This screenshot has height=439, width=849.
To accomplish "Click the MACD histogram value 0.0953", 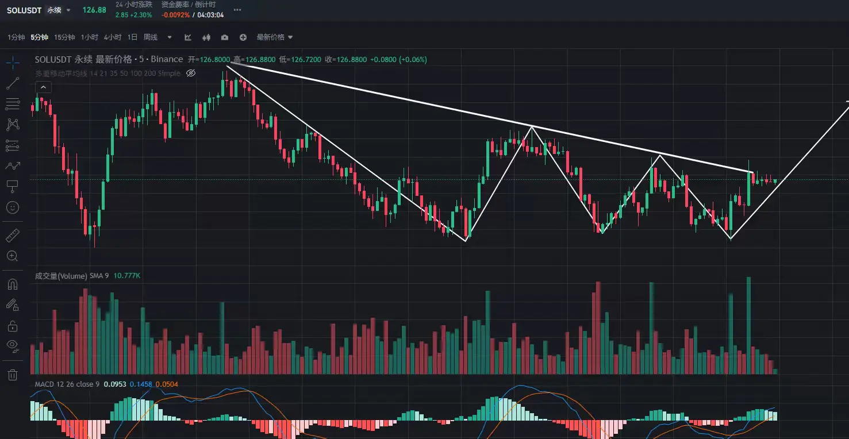I will coord(115,384).
